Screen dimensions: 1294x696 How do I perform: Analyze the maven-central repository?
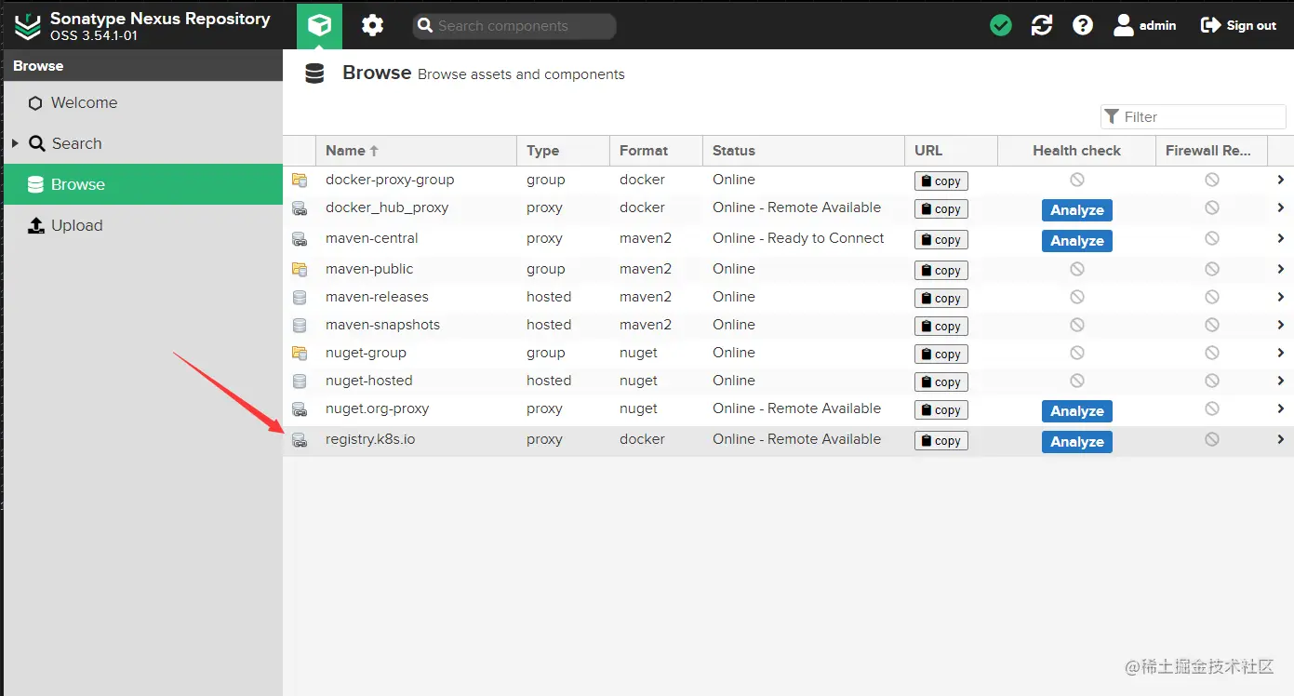(1076, 241)
